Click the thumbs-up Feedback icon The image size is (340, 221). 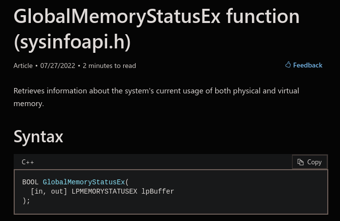click(x=288, y=65)
